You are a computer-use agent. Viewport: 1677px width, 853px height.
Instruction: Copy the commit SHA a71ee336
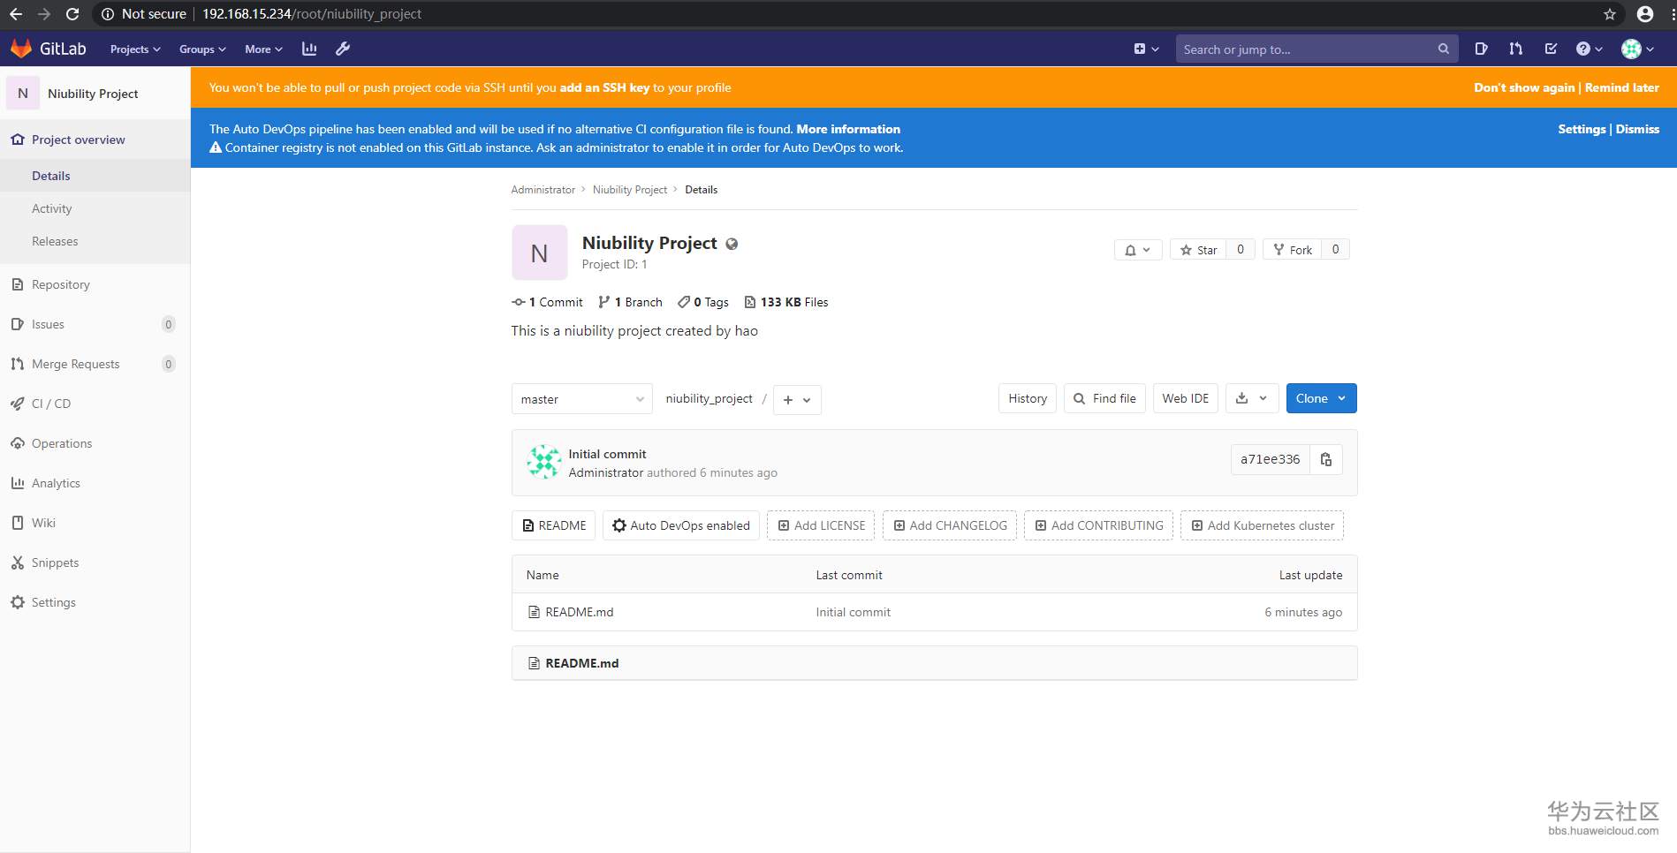click(x=1326, y=459)
